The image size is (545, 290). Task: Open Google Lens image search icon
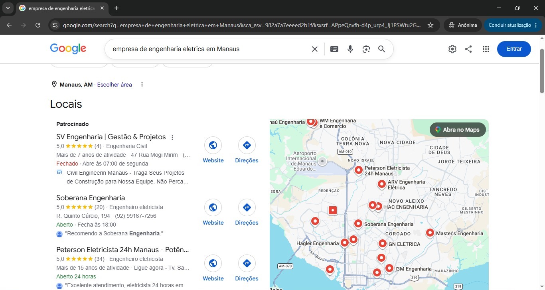[x=366, y=49]
